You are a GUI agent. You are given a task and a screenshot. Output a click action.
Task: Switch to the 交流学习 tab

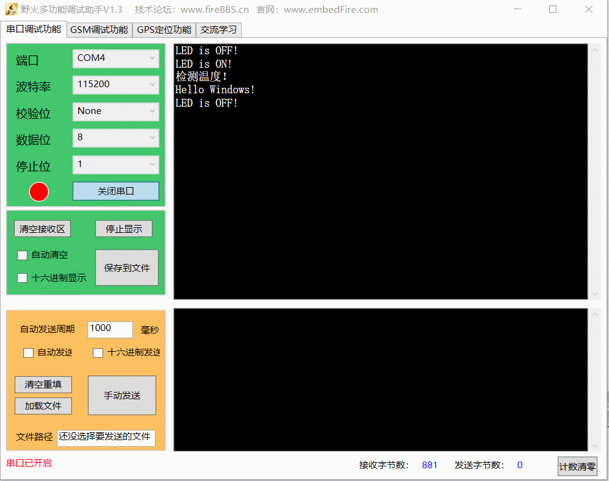point(218,30)
